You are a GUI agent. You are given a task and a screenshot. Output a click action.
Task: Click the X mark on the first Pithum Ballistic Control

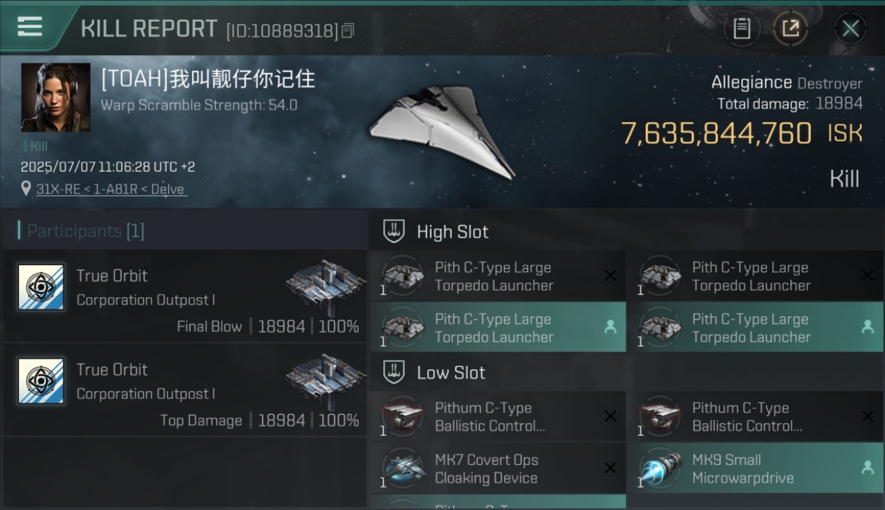[610, 416]
